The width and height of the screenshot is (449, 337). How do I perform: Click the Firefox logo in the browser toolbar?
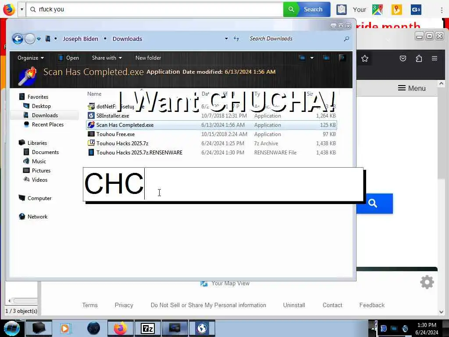tap(9, 9)
